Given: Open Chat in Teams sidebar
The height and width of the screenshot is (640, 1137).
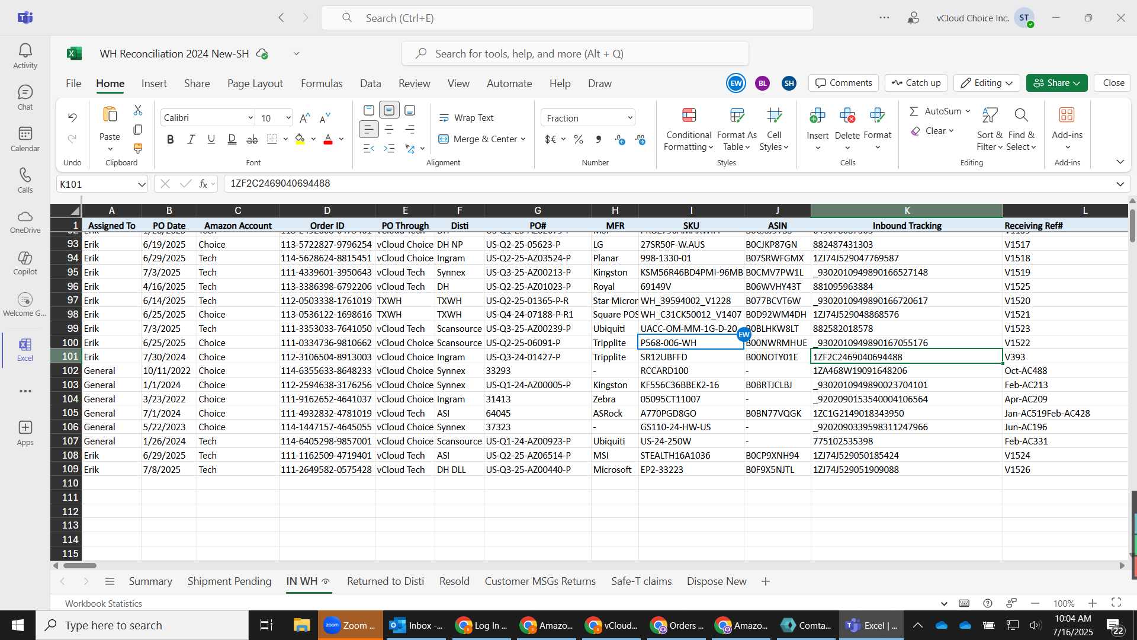Looking at the screenshot, I should click(x=25, y=98).
